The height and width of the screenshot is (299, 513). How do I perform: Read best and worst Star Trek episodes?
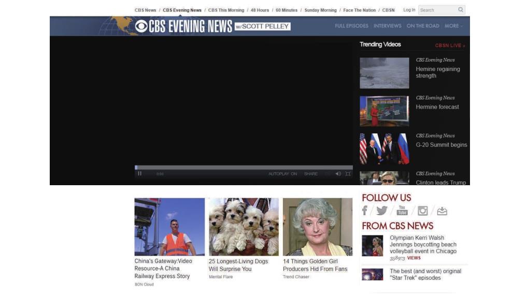(425, 275)
